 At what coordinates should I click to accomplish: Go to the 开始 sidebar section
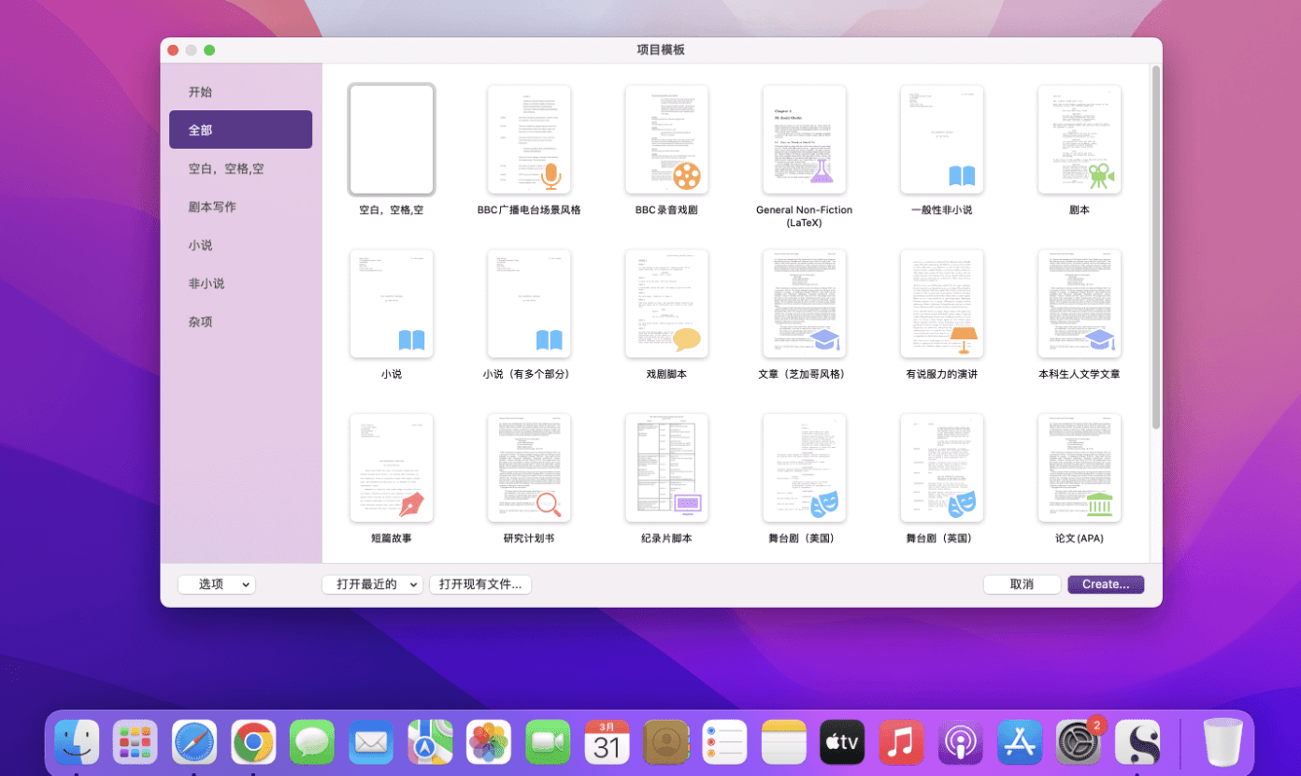coord(200,92)
